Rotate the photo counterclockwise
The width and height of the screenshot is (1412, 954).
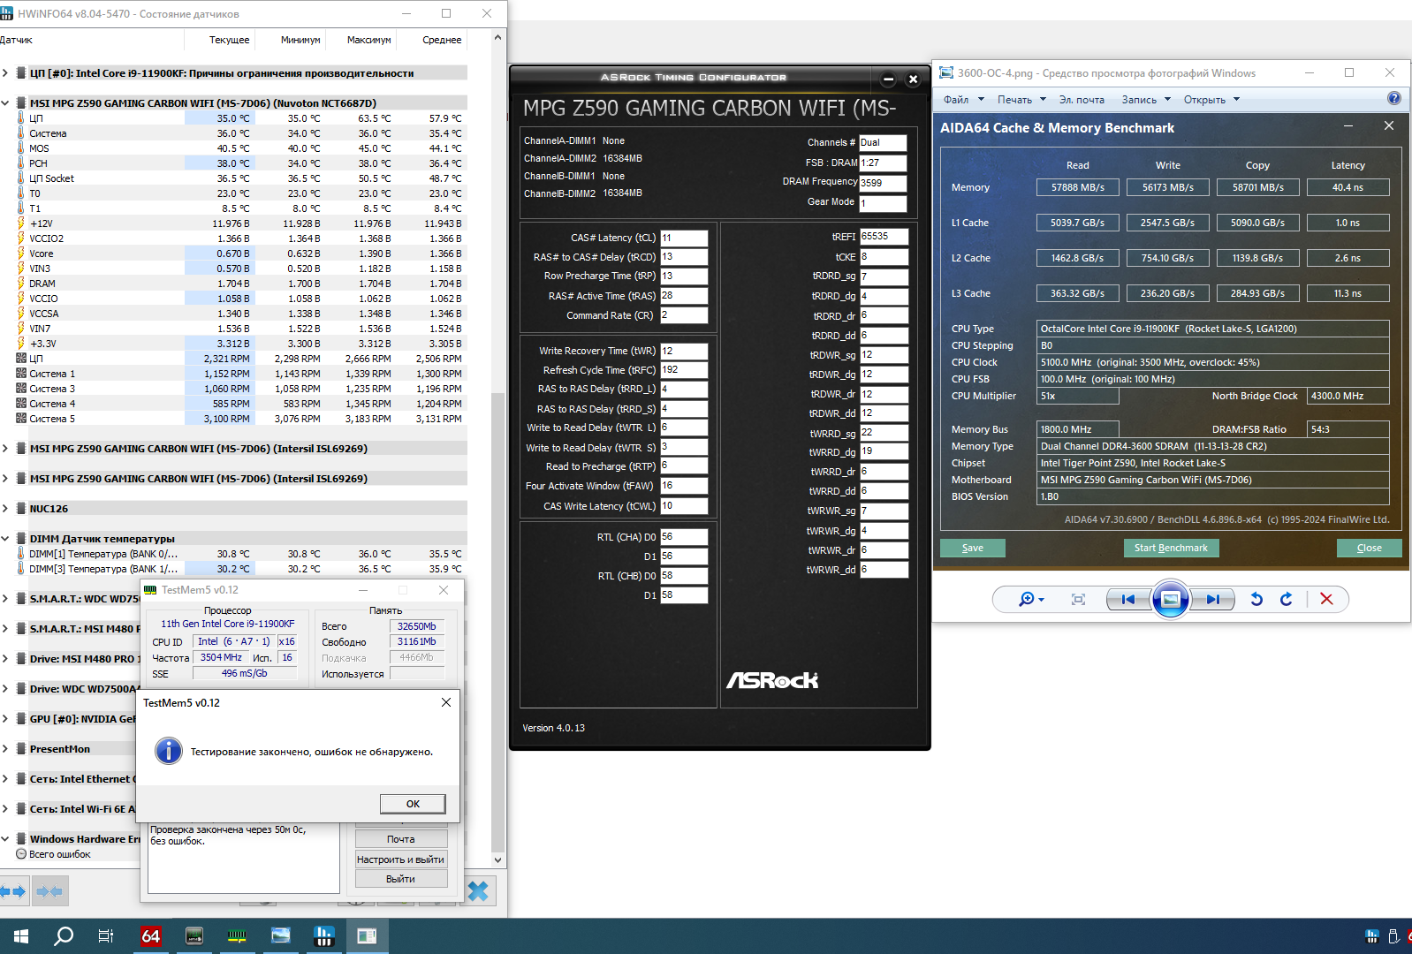point(1256,599)
